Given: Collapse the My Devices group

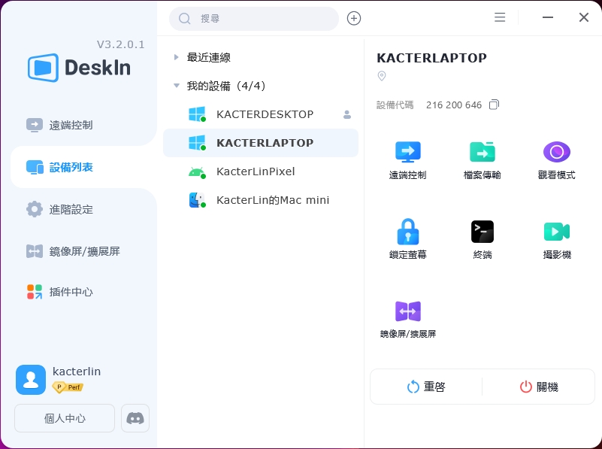Looking at the screenshot, I should pyautogui.click(x=177, y=86).
